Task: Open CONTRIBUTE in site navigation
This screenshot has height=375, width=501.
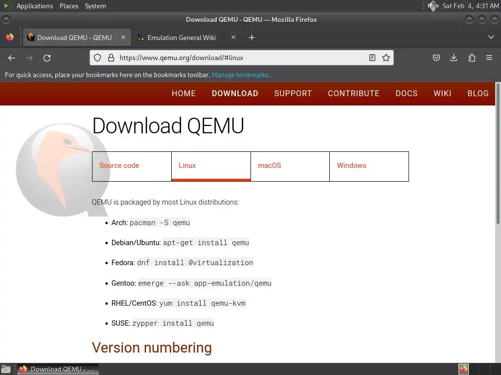Action: click(354, 93)
